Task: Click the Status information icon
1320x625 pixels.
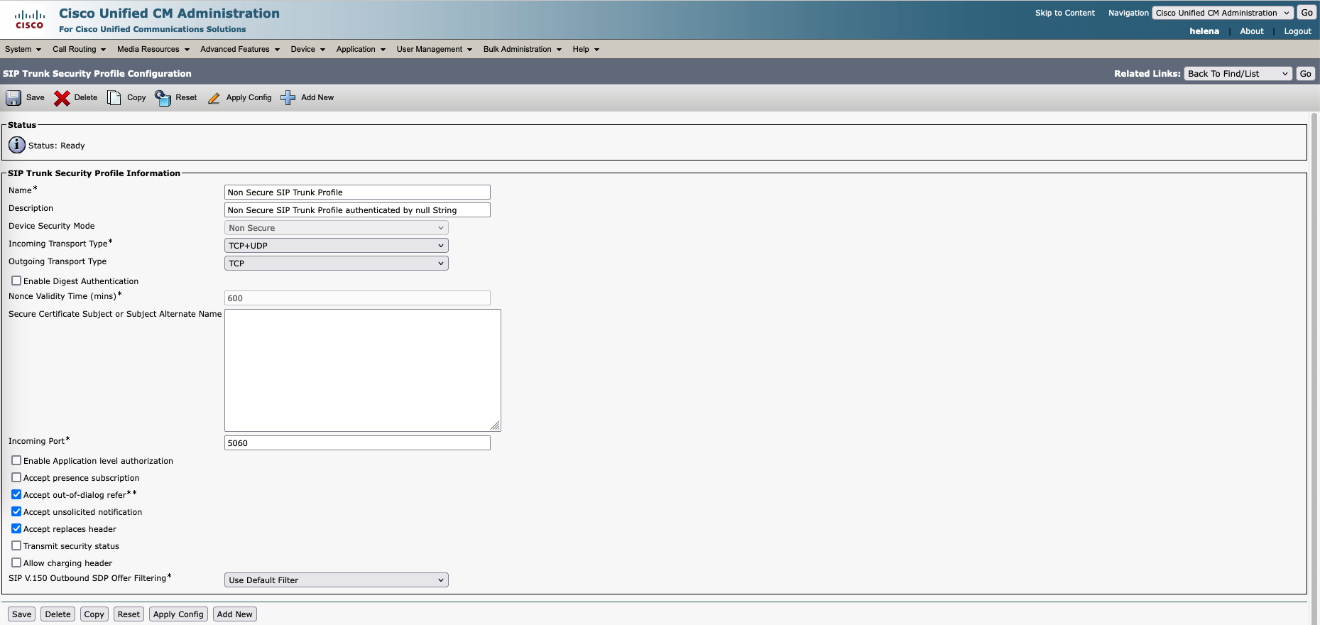Action: 17,145
